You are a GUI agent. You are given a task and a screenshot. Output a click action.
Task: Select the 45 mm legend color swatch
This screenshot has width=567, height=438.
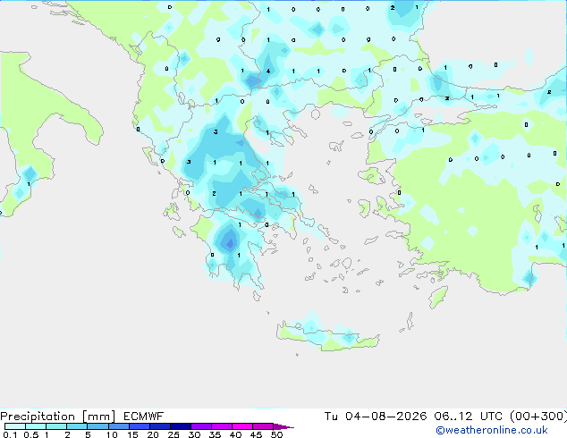pos(263,426)
